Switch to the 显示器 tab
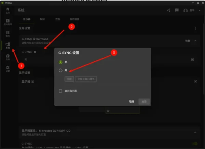This screenshot has height=149, width=205. 27,19
